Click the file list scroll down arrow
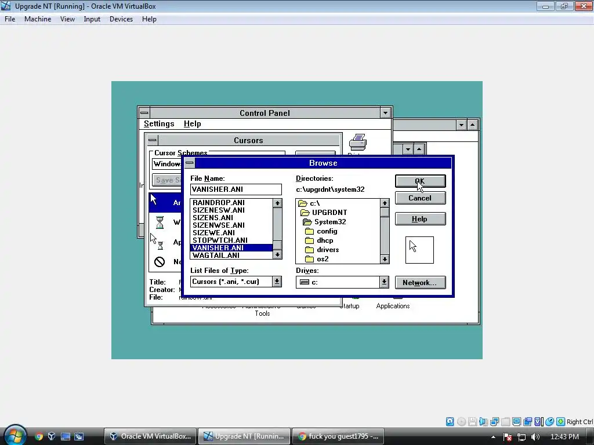The width and height of the screenshot is (594, 445). coord(277,255)
